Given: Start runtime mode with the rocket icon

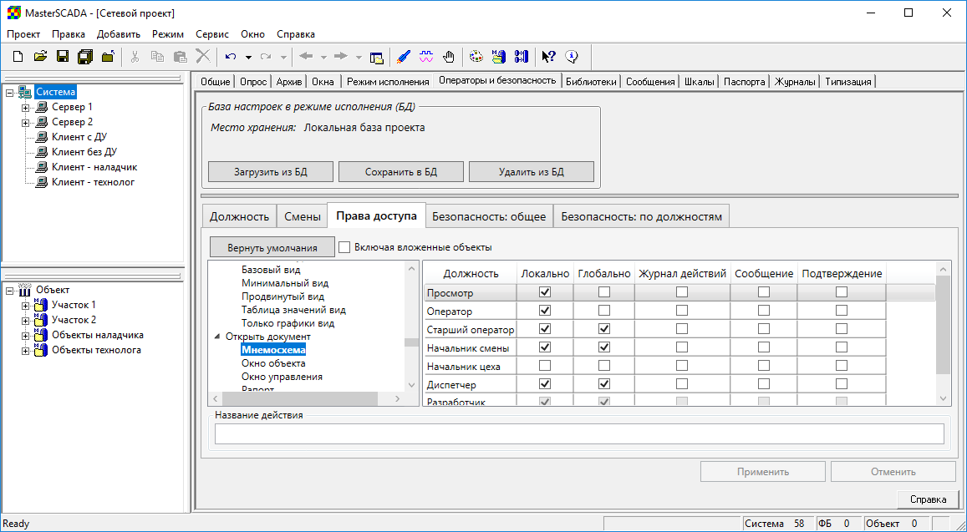Looking at the screenshot, I should pyautogui.click(x=404, y=57).
